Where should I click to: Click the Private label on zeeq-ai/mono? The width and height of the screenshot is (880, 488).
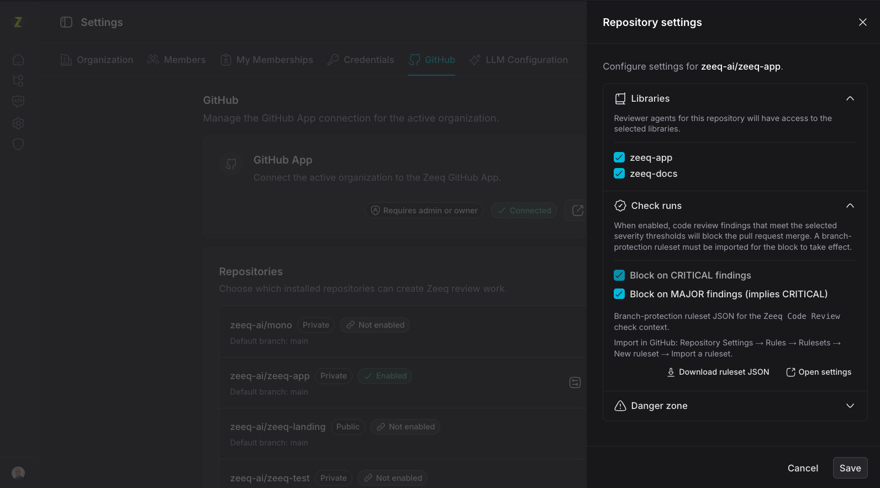[316, 325]
